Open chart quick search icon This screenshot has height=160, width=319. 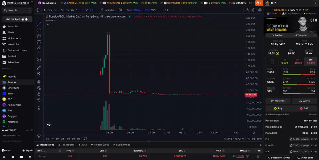[247, 10]
